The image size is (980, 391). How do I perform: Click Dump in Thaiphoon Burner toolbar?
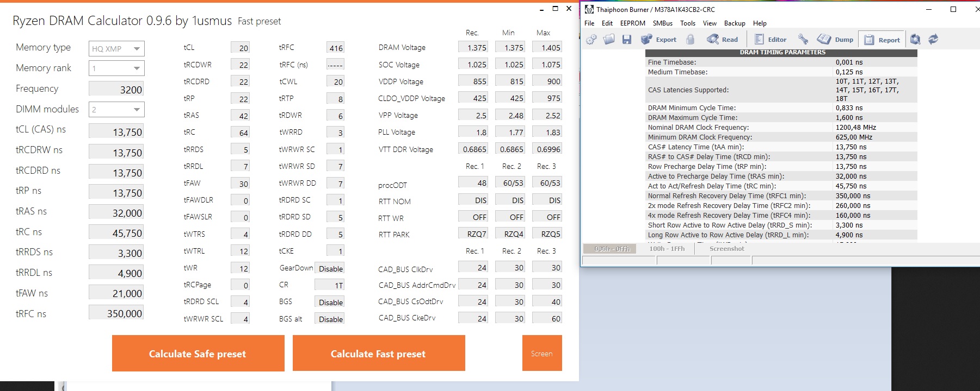tap(835, 40)
